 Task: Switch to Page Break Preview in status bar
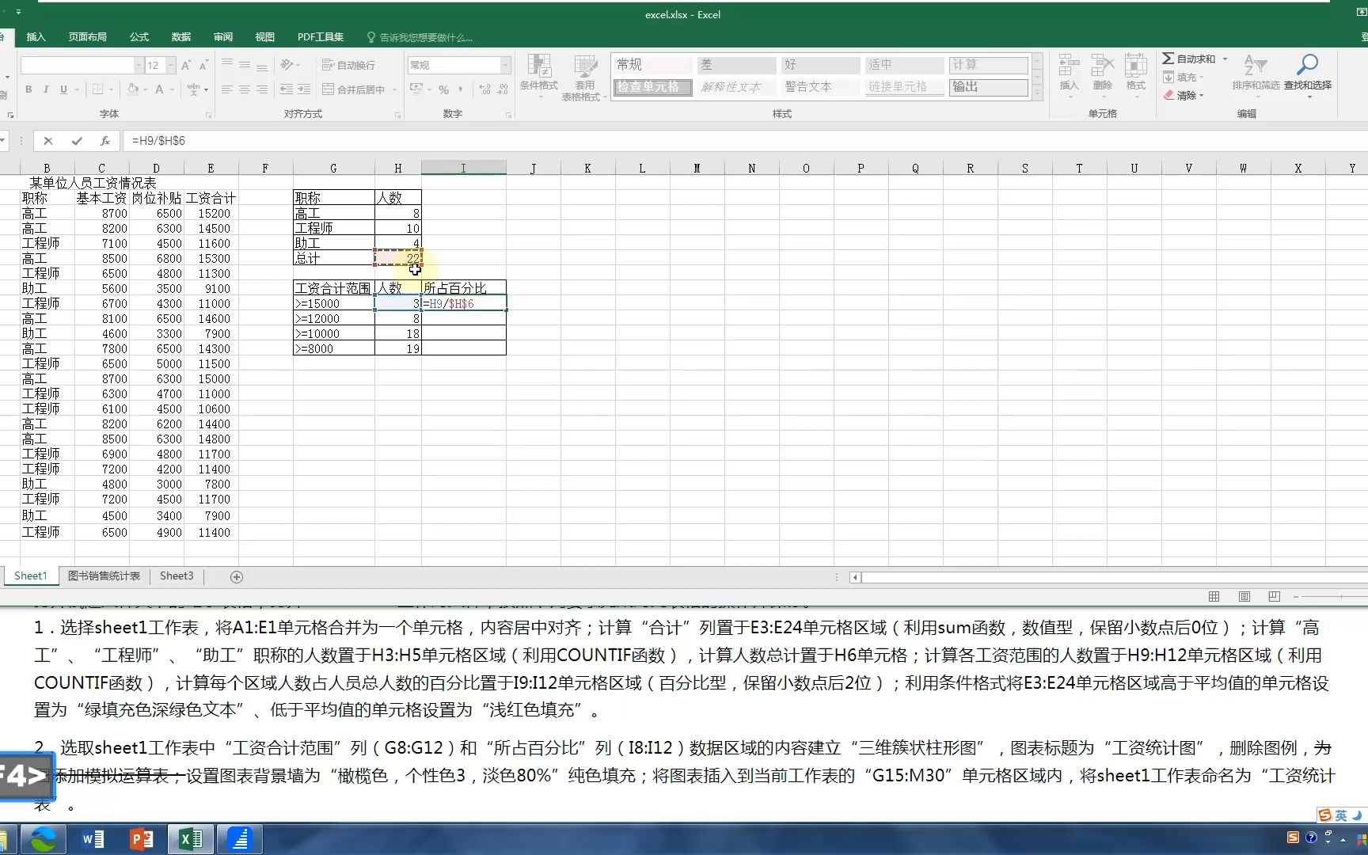tap(1274, 596)
